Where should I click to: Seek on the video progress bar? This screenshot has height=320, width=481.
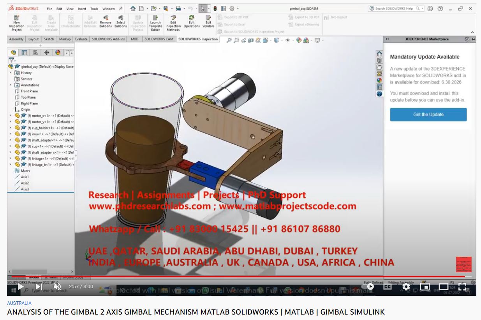241,277
